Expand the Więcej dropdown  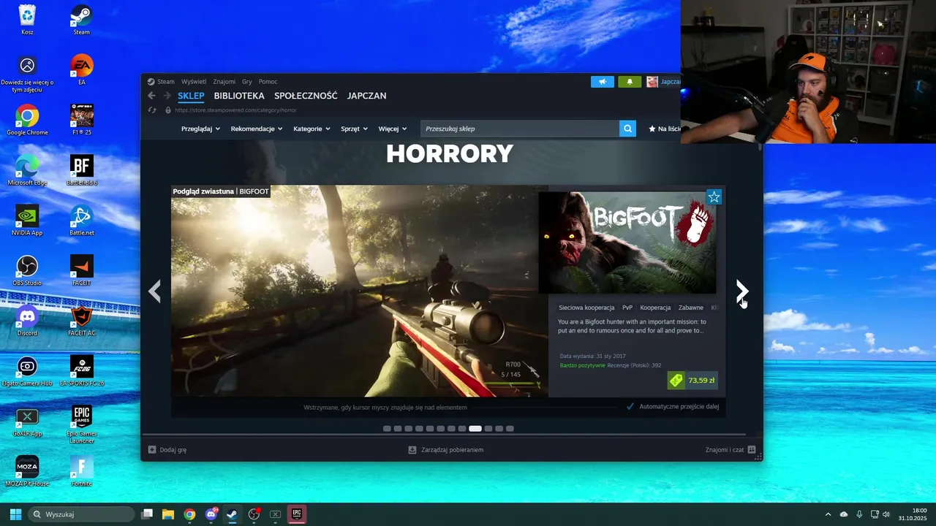[393, 129]
